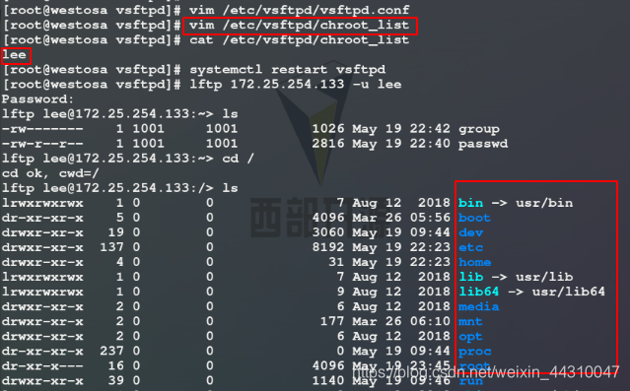Viewport: 630px width, 391px height.
Task: Select the 'usr/bin' link target text
Action: (544, 203)
